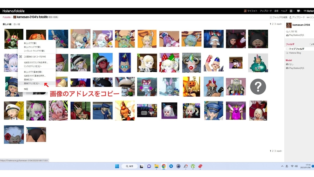Open kamesan-3104 username in sidebar

pos(301,25)
